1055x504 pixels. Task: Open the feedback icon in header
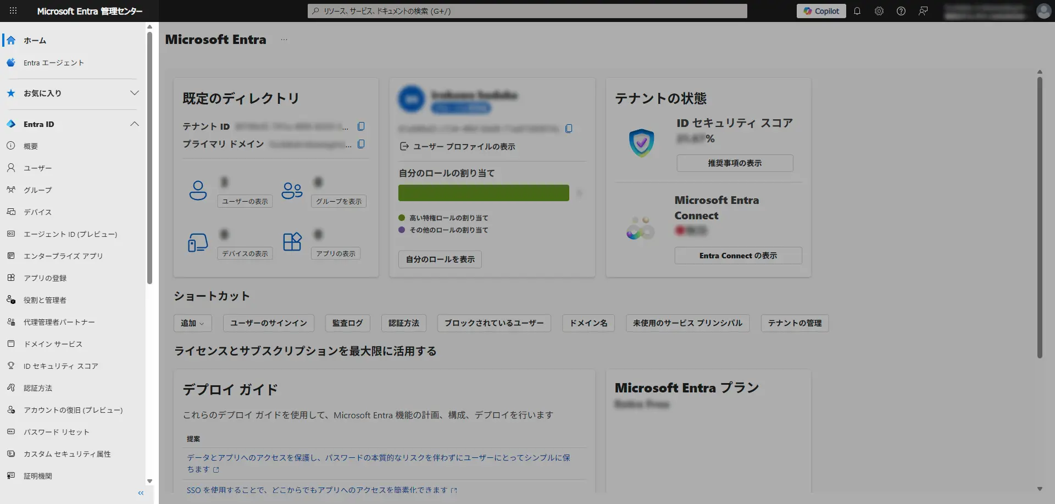[923, 11]
